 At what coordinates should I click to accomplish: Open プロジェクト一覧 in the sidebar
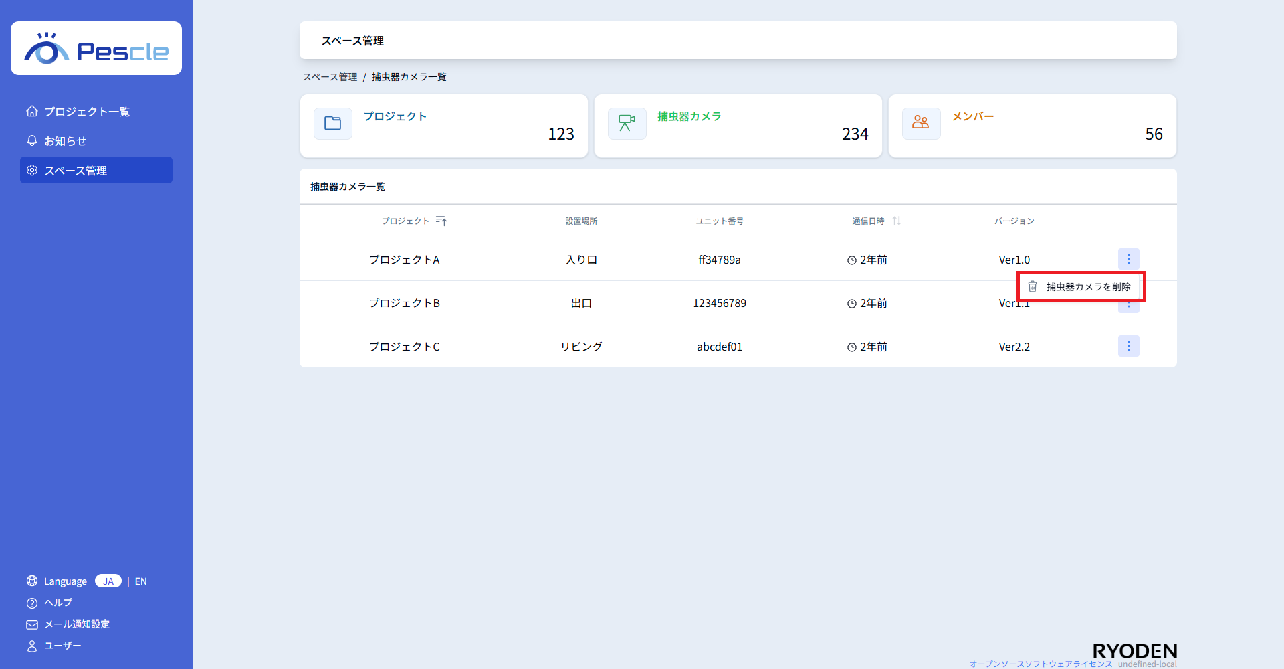point(87,112)
